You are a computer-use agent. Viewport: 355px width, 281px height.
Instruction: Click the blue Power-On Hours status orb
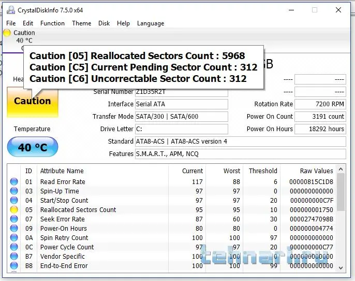click(x=14, y=229)
